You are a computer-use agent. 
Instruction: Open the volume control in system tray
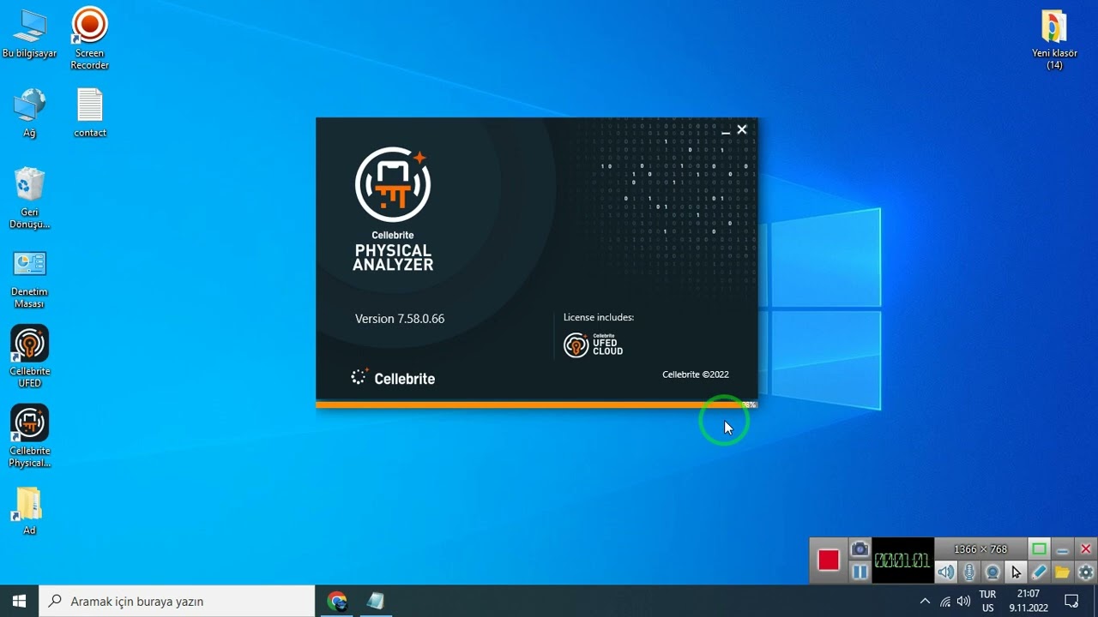[x=963, y=602]
